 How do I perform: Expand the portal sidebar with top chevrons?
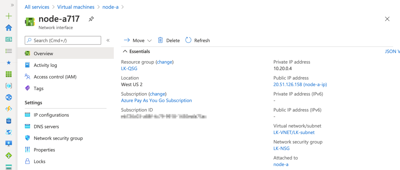coord(12,5)
